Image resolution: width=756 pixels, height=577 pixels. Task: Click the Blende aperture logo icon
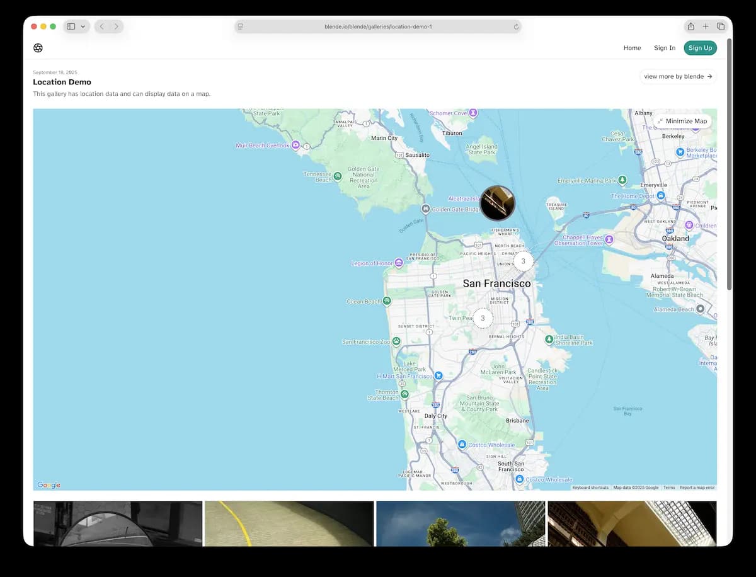[x=38, y=48]
